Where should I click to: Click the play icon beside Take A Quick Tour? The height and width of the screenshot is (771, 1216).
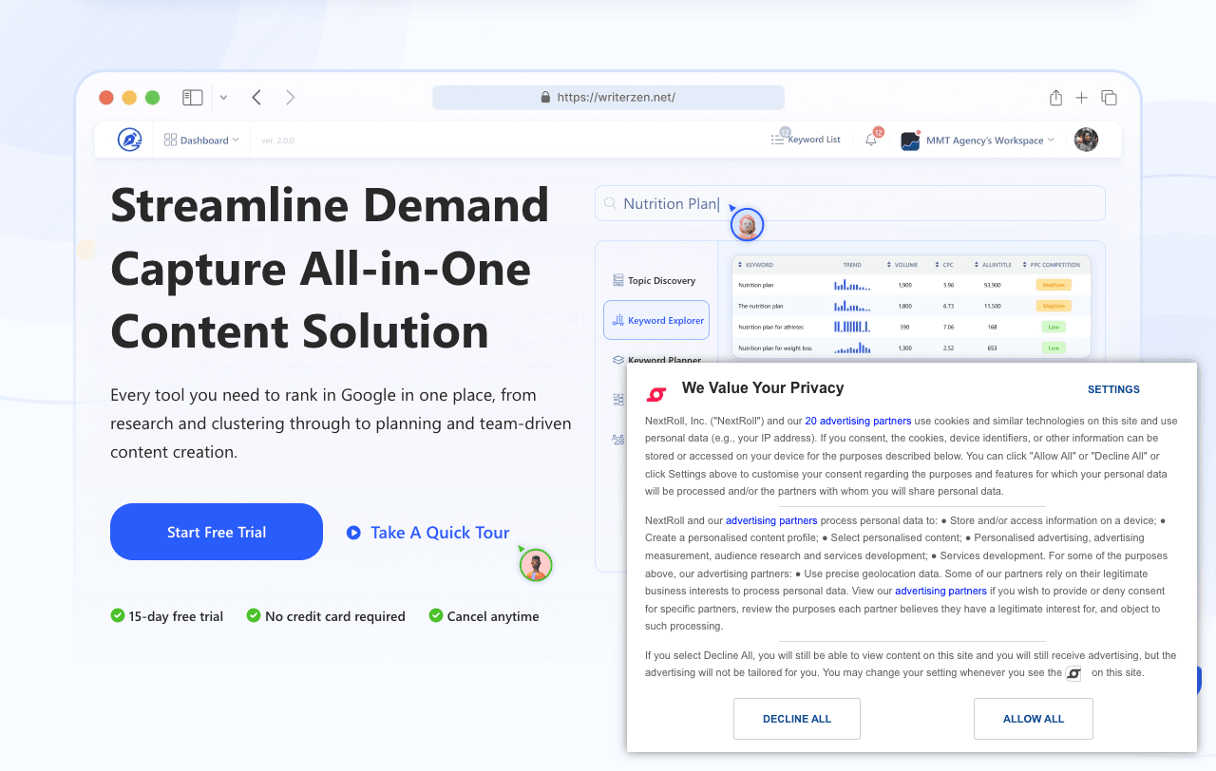pyautogui.click(x=353, y=533)
